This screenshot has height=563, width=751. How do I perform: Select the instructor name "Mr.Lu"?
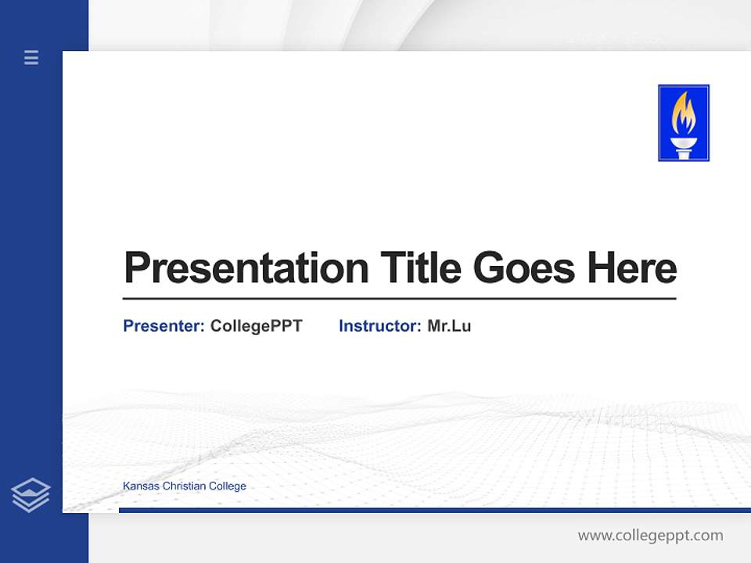449,326
